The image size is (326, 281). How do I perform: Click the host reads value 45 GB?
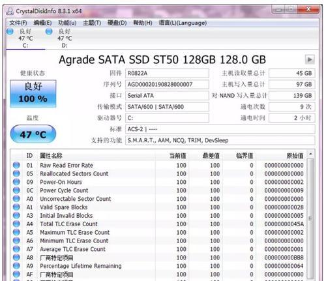coord(292,73)
